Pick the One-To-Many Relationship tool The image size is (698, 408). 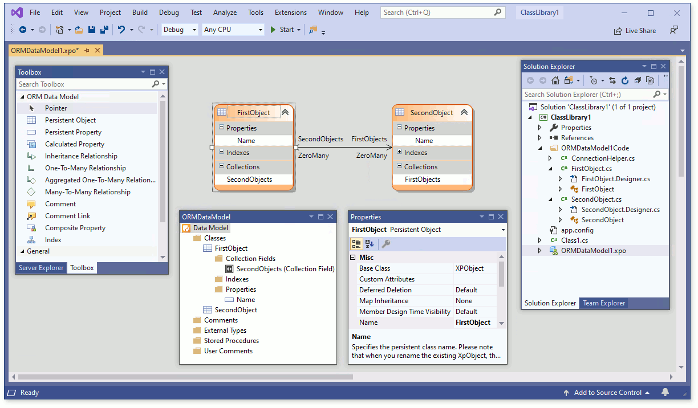tap(86, 168)
